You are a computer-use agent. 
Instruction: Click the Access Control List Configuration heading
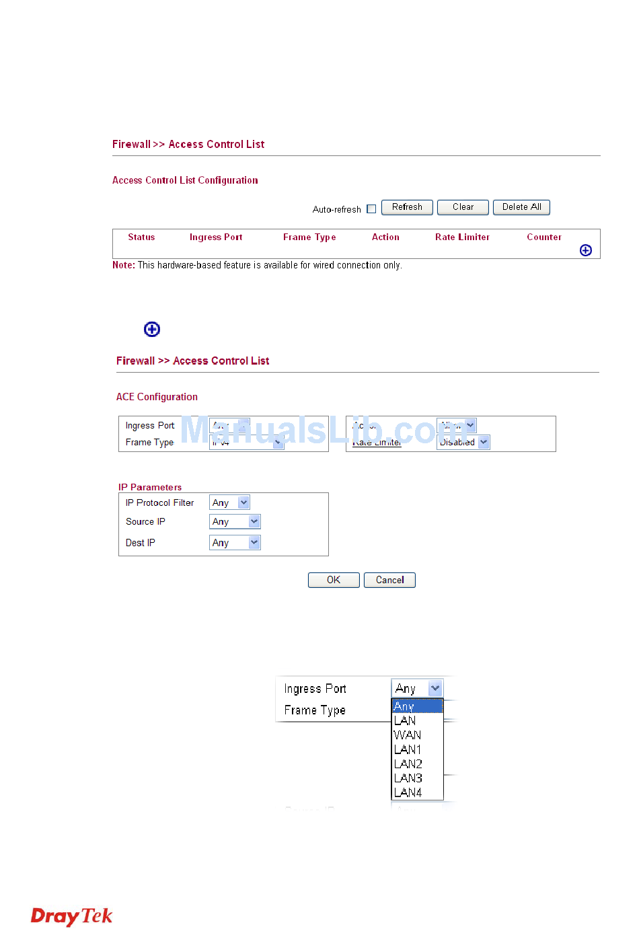coord(185,180)
